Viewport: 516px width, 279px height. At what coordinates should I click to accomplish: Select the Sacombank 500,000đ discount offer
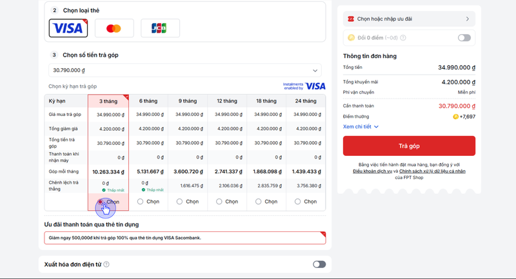tap(185, 238)
